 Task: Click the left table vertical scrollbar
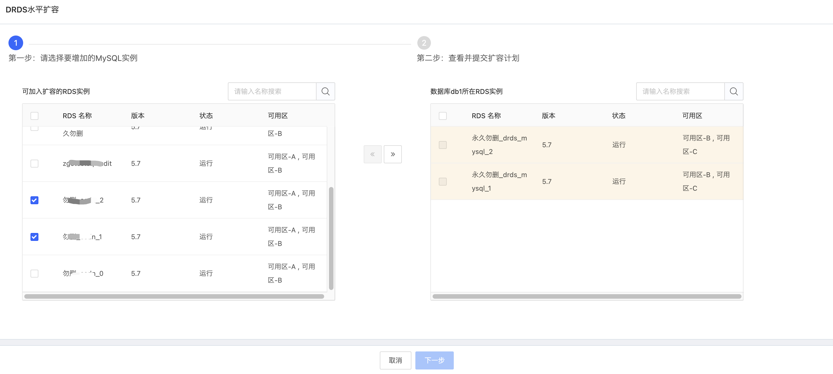[x=331, y=238]
